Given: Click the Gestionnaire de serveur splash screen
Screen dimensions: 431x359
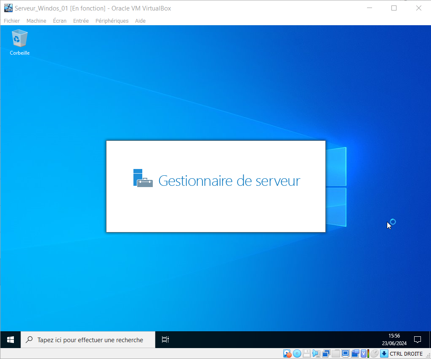Looking at the screenshot, I should (215, 186).
